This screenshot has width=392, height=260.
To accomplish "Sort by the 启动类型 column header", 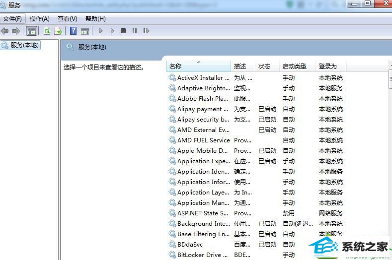I will tap(297, 66).
